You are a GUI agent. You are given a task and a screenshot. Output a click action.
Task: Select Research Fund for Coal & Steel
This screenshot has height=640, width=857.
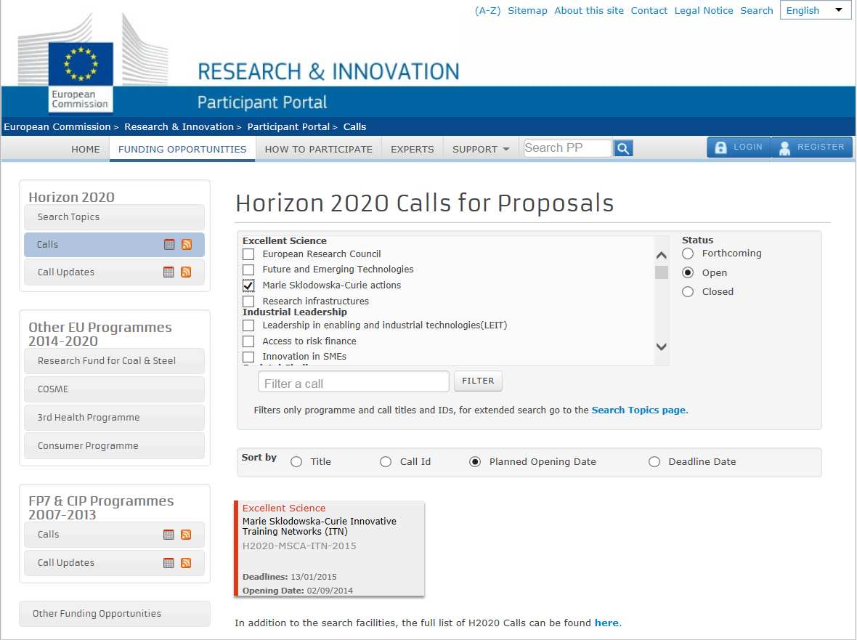[x=114, y=361]
